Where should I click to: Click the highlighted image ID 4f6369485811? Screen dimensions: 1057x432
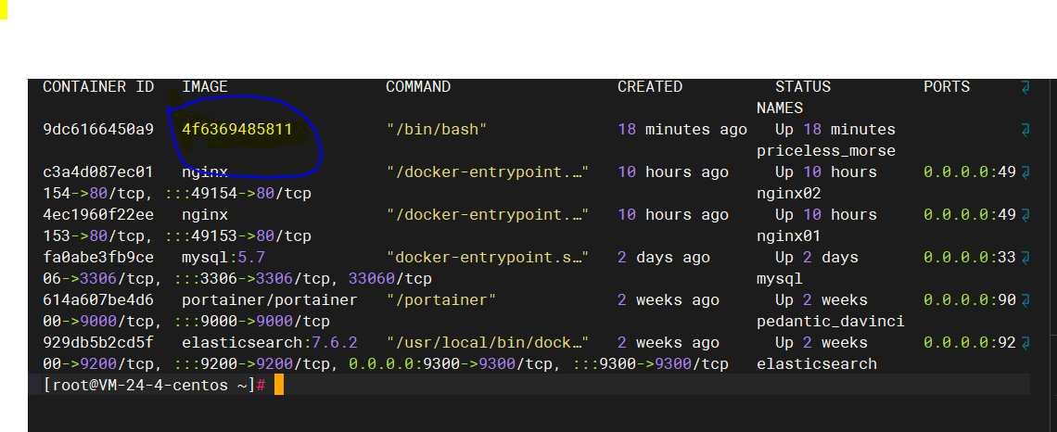tap(237, 130)
